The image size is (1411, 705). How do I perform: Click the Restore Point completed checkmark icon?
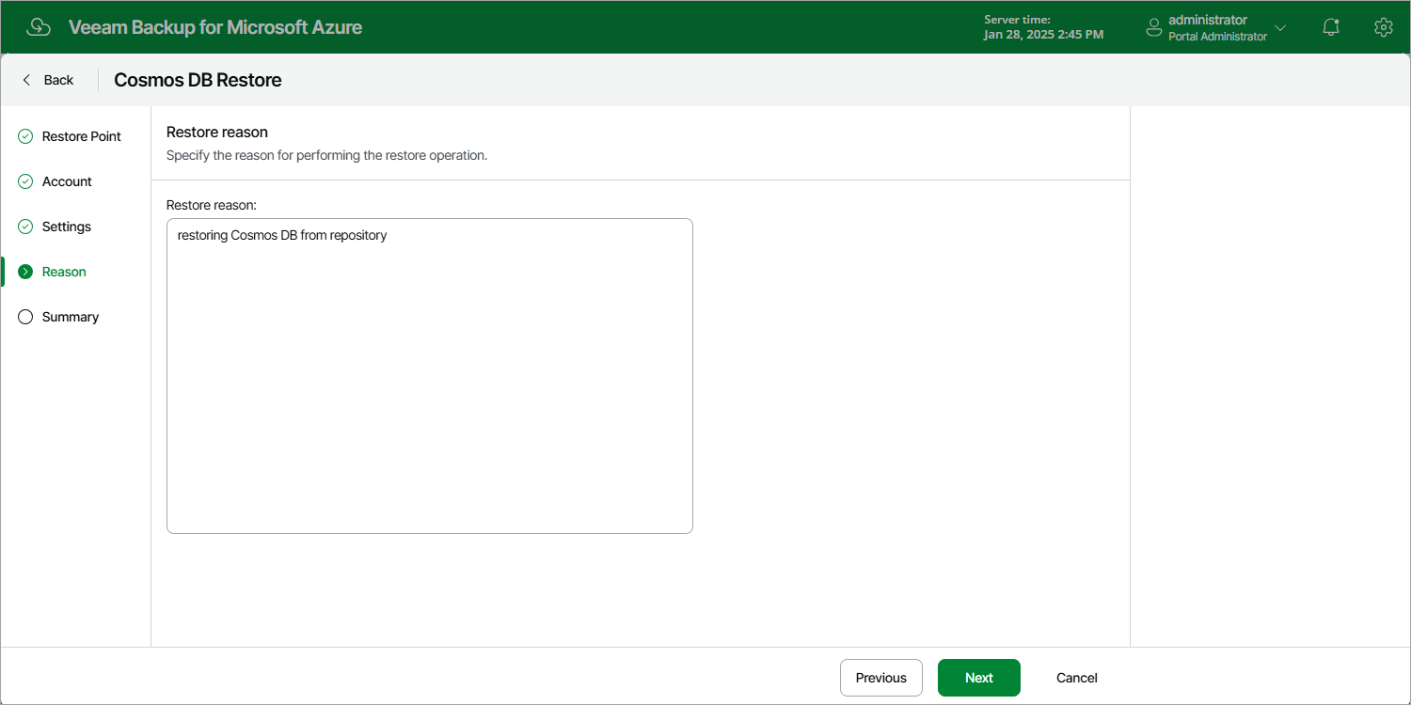[25, 136]
